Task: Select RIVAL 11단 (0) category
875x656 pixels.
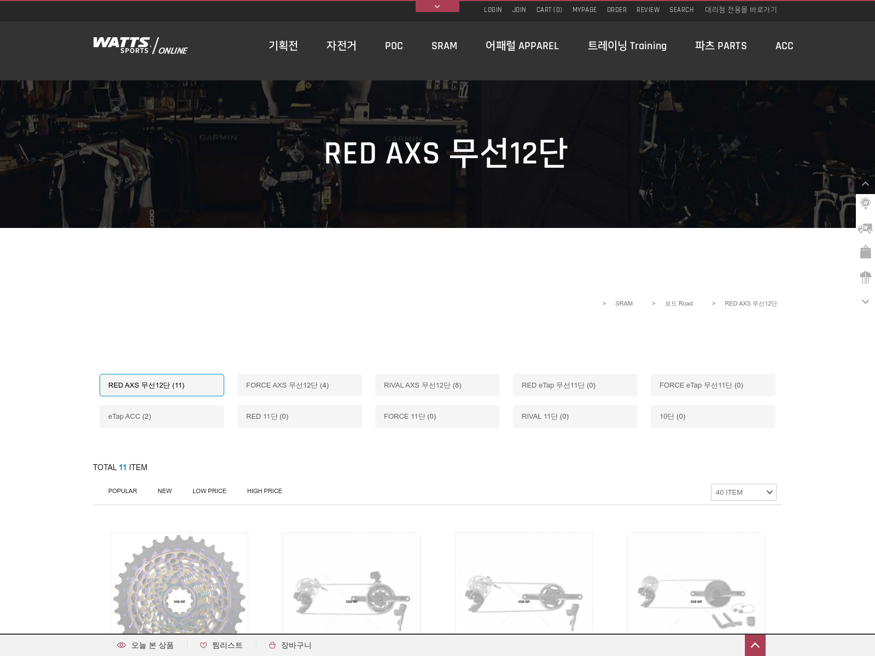Action: 575,417
